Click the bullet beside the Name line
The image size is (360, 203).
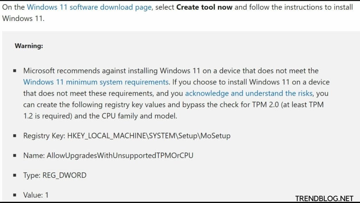tap(15, 155)
